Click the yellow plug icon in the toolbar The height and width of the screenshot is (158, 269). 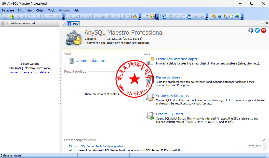tap(135, 17)
